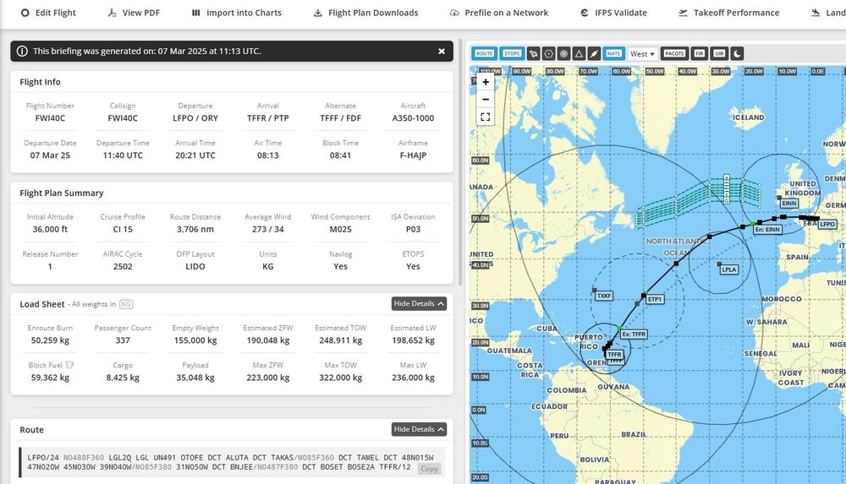Copy the route string
846x484 pixels.
coord(430,469)
